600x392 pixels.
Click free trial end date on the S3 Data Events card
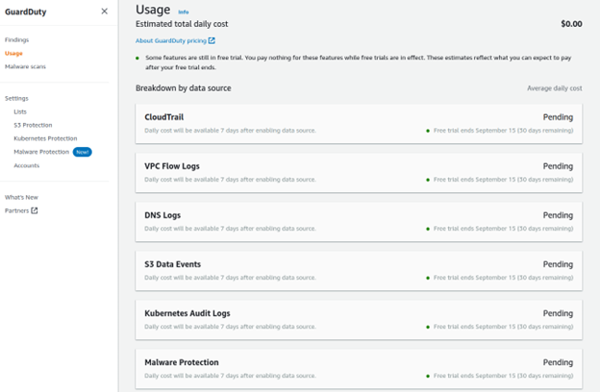pos(503,278)
